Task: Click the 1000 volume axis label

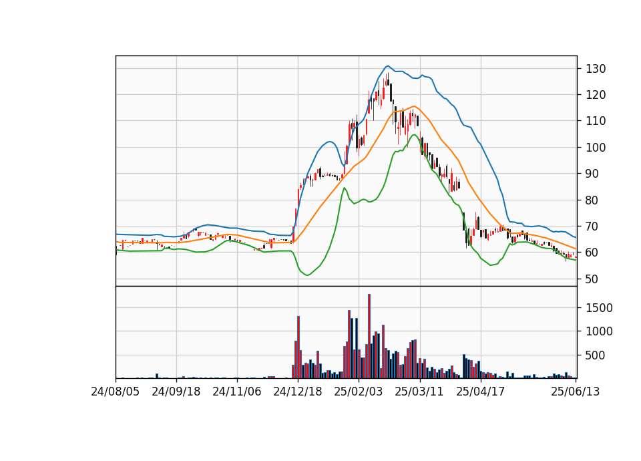Action: click(599, 331)
